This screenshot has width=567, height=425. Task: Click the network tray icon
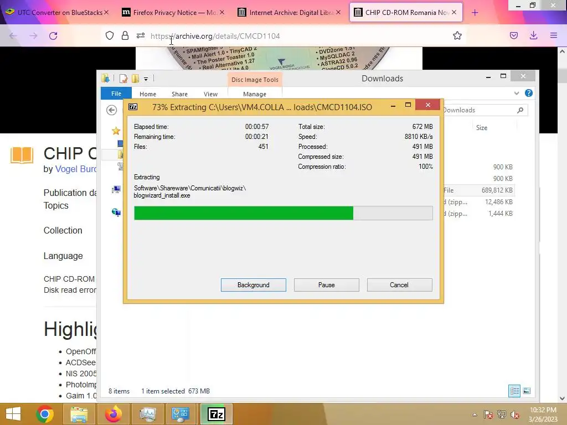[502, 414]
